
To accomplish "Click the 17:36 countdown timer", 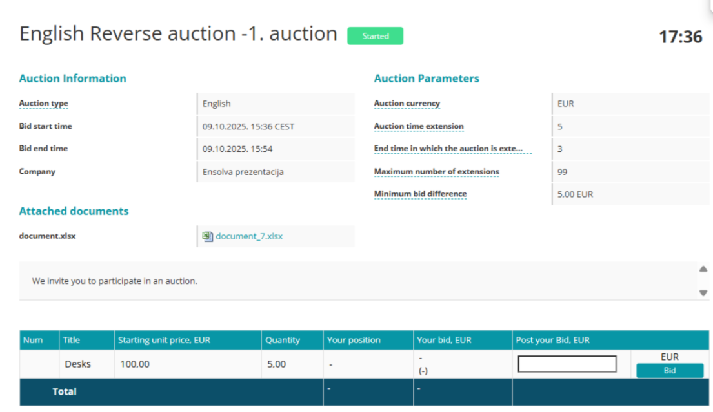I will [680, 37].
